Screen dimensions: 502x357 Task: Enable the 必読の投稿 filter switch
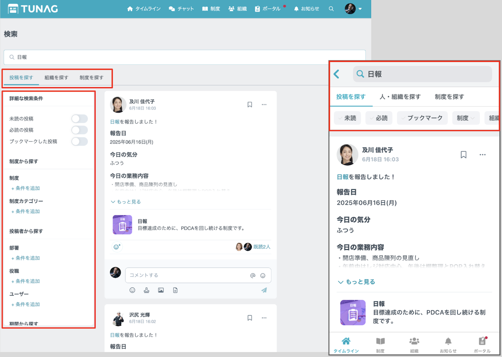[x=79, y=130]
